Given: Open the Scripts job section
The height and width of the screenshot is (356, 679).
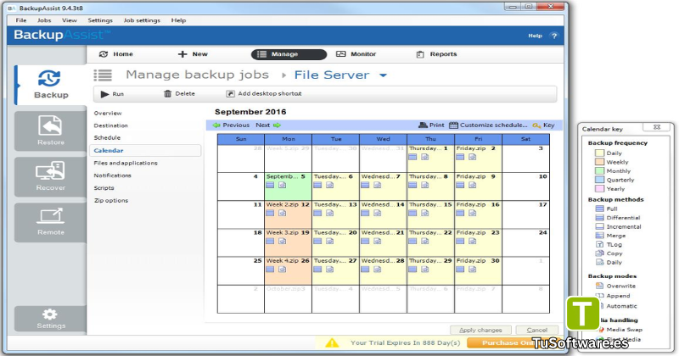Looking at the screenshot, I should pyautogui.click(x=104, y=188).
